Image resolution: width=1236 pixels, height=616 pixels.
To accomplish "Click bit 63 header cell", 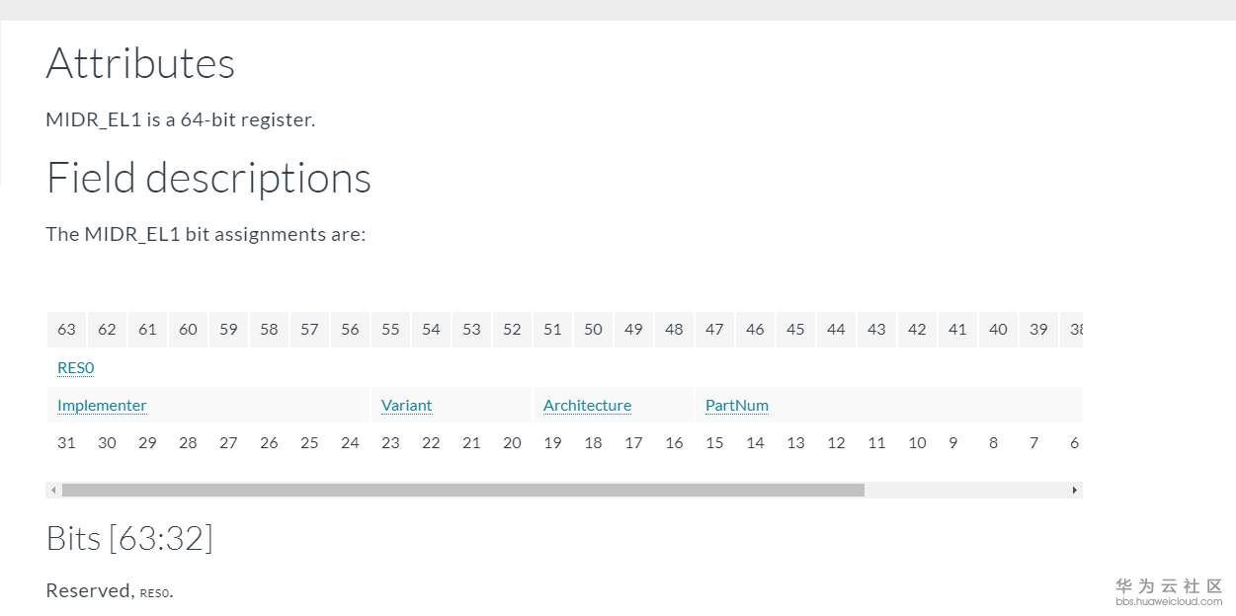I will click(66, 330).
